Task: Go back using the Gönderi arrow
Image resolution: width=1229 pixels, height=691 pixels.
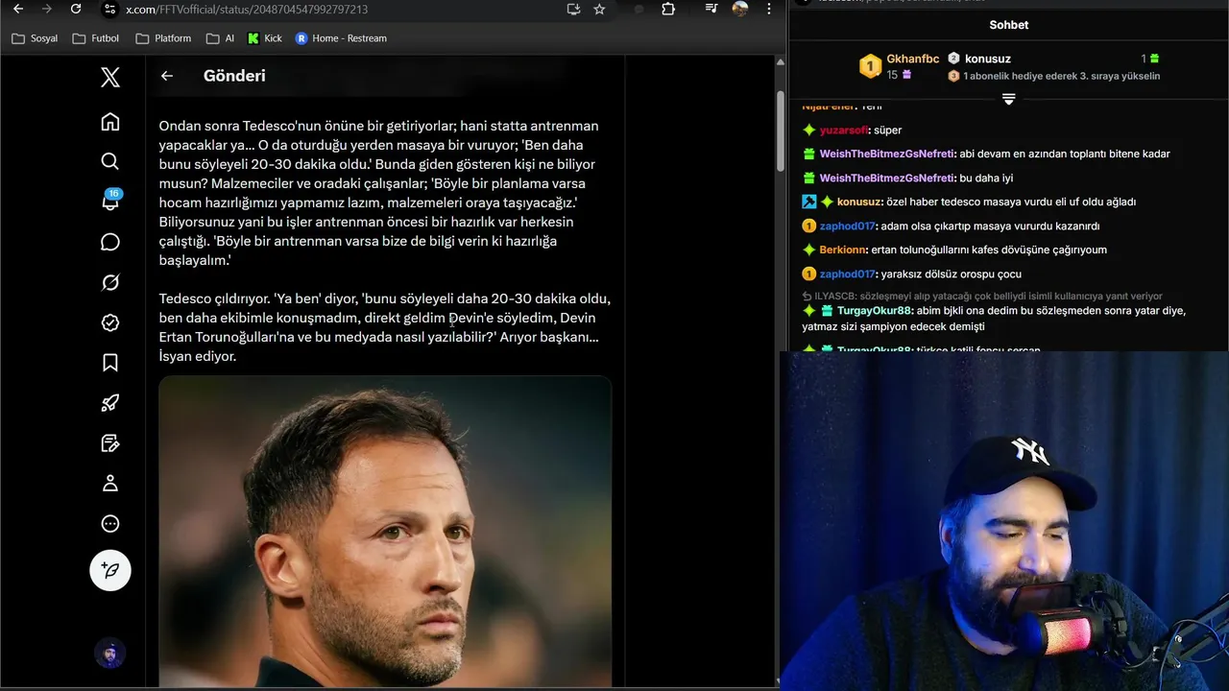Action: coord(167,76)
